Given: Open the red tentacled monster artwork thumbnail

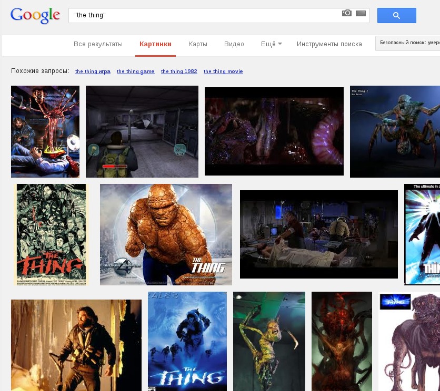Looking at the screenshot, I should click(342, 341).
